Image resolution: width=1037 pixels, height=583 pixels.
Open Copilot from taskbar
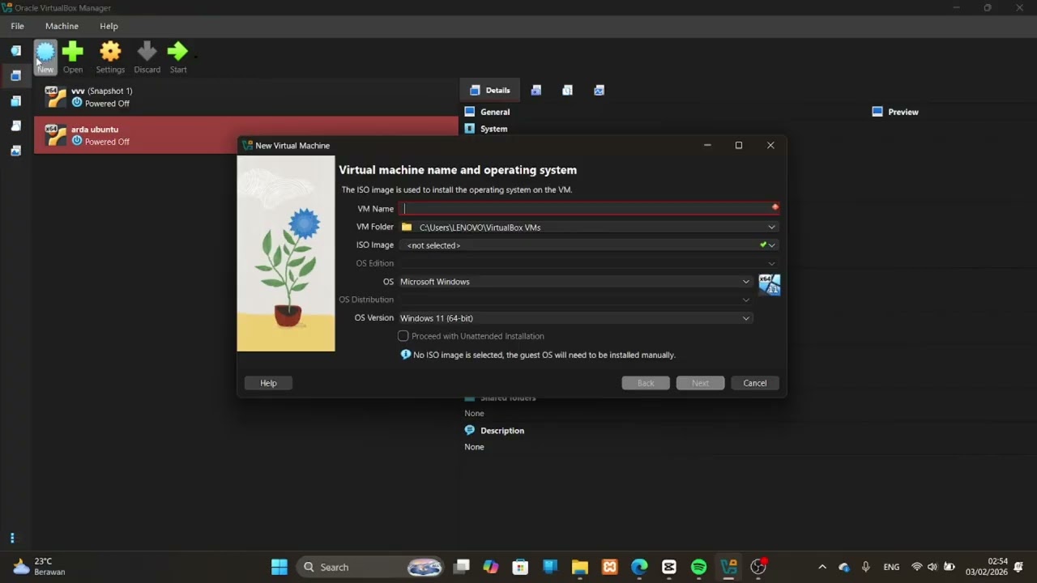491,567
